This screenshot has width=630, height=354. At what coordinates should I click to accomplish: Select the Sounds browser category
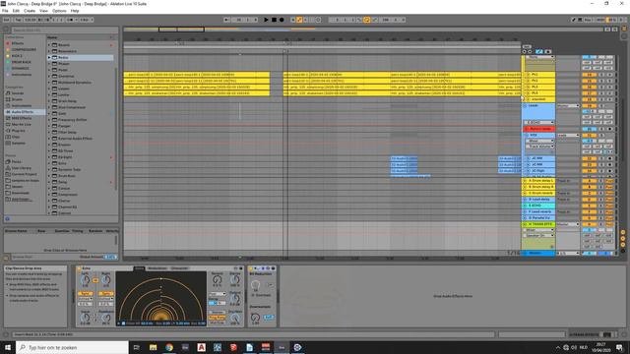click(18, 93)
